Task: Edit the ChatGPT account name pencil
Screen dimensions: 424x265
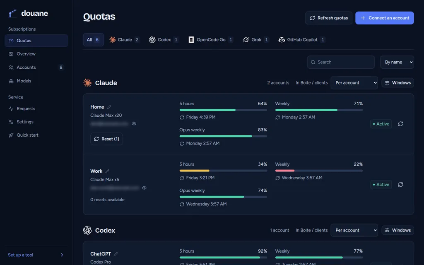Action: (x=116, y=254)
